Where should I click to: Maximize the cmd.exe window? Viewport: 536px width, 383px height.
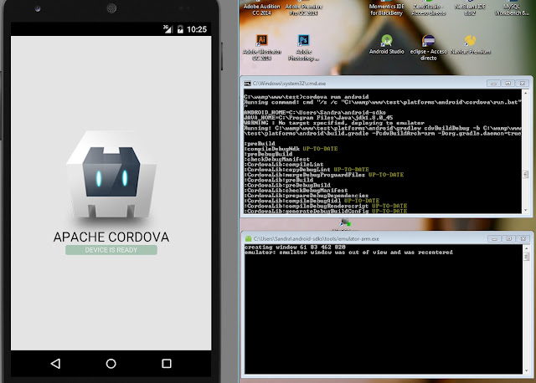point(508,84)
